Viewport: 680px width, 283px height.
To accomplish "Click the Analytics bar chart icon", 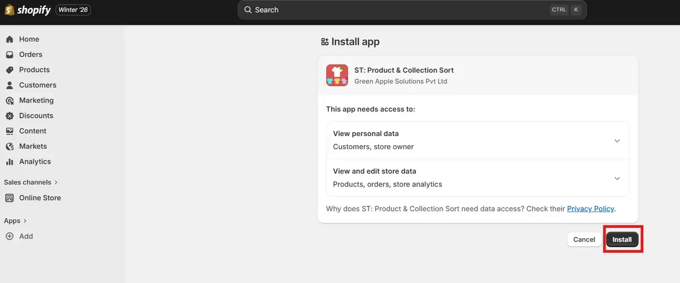I will click(x=10, y=162).
